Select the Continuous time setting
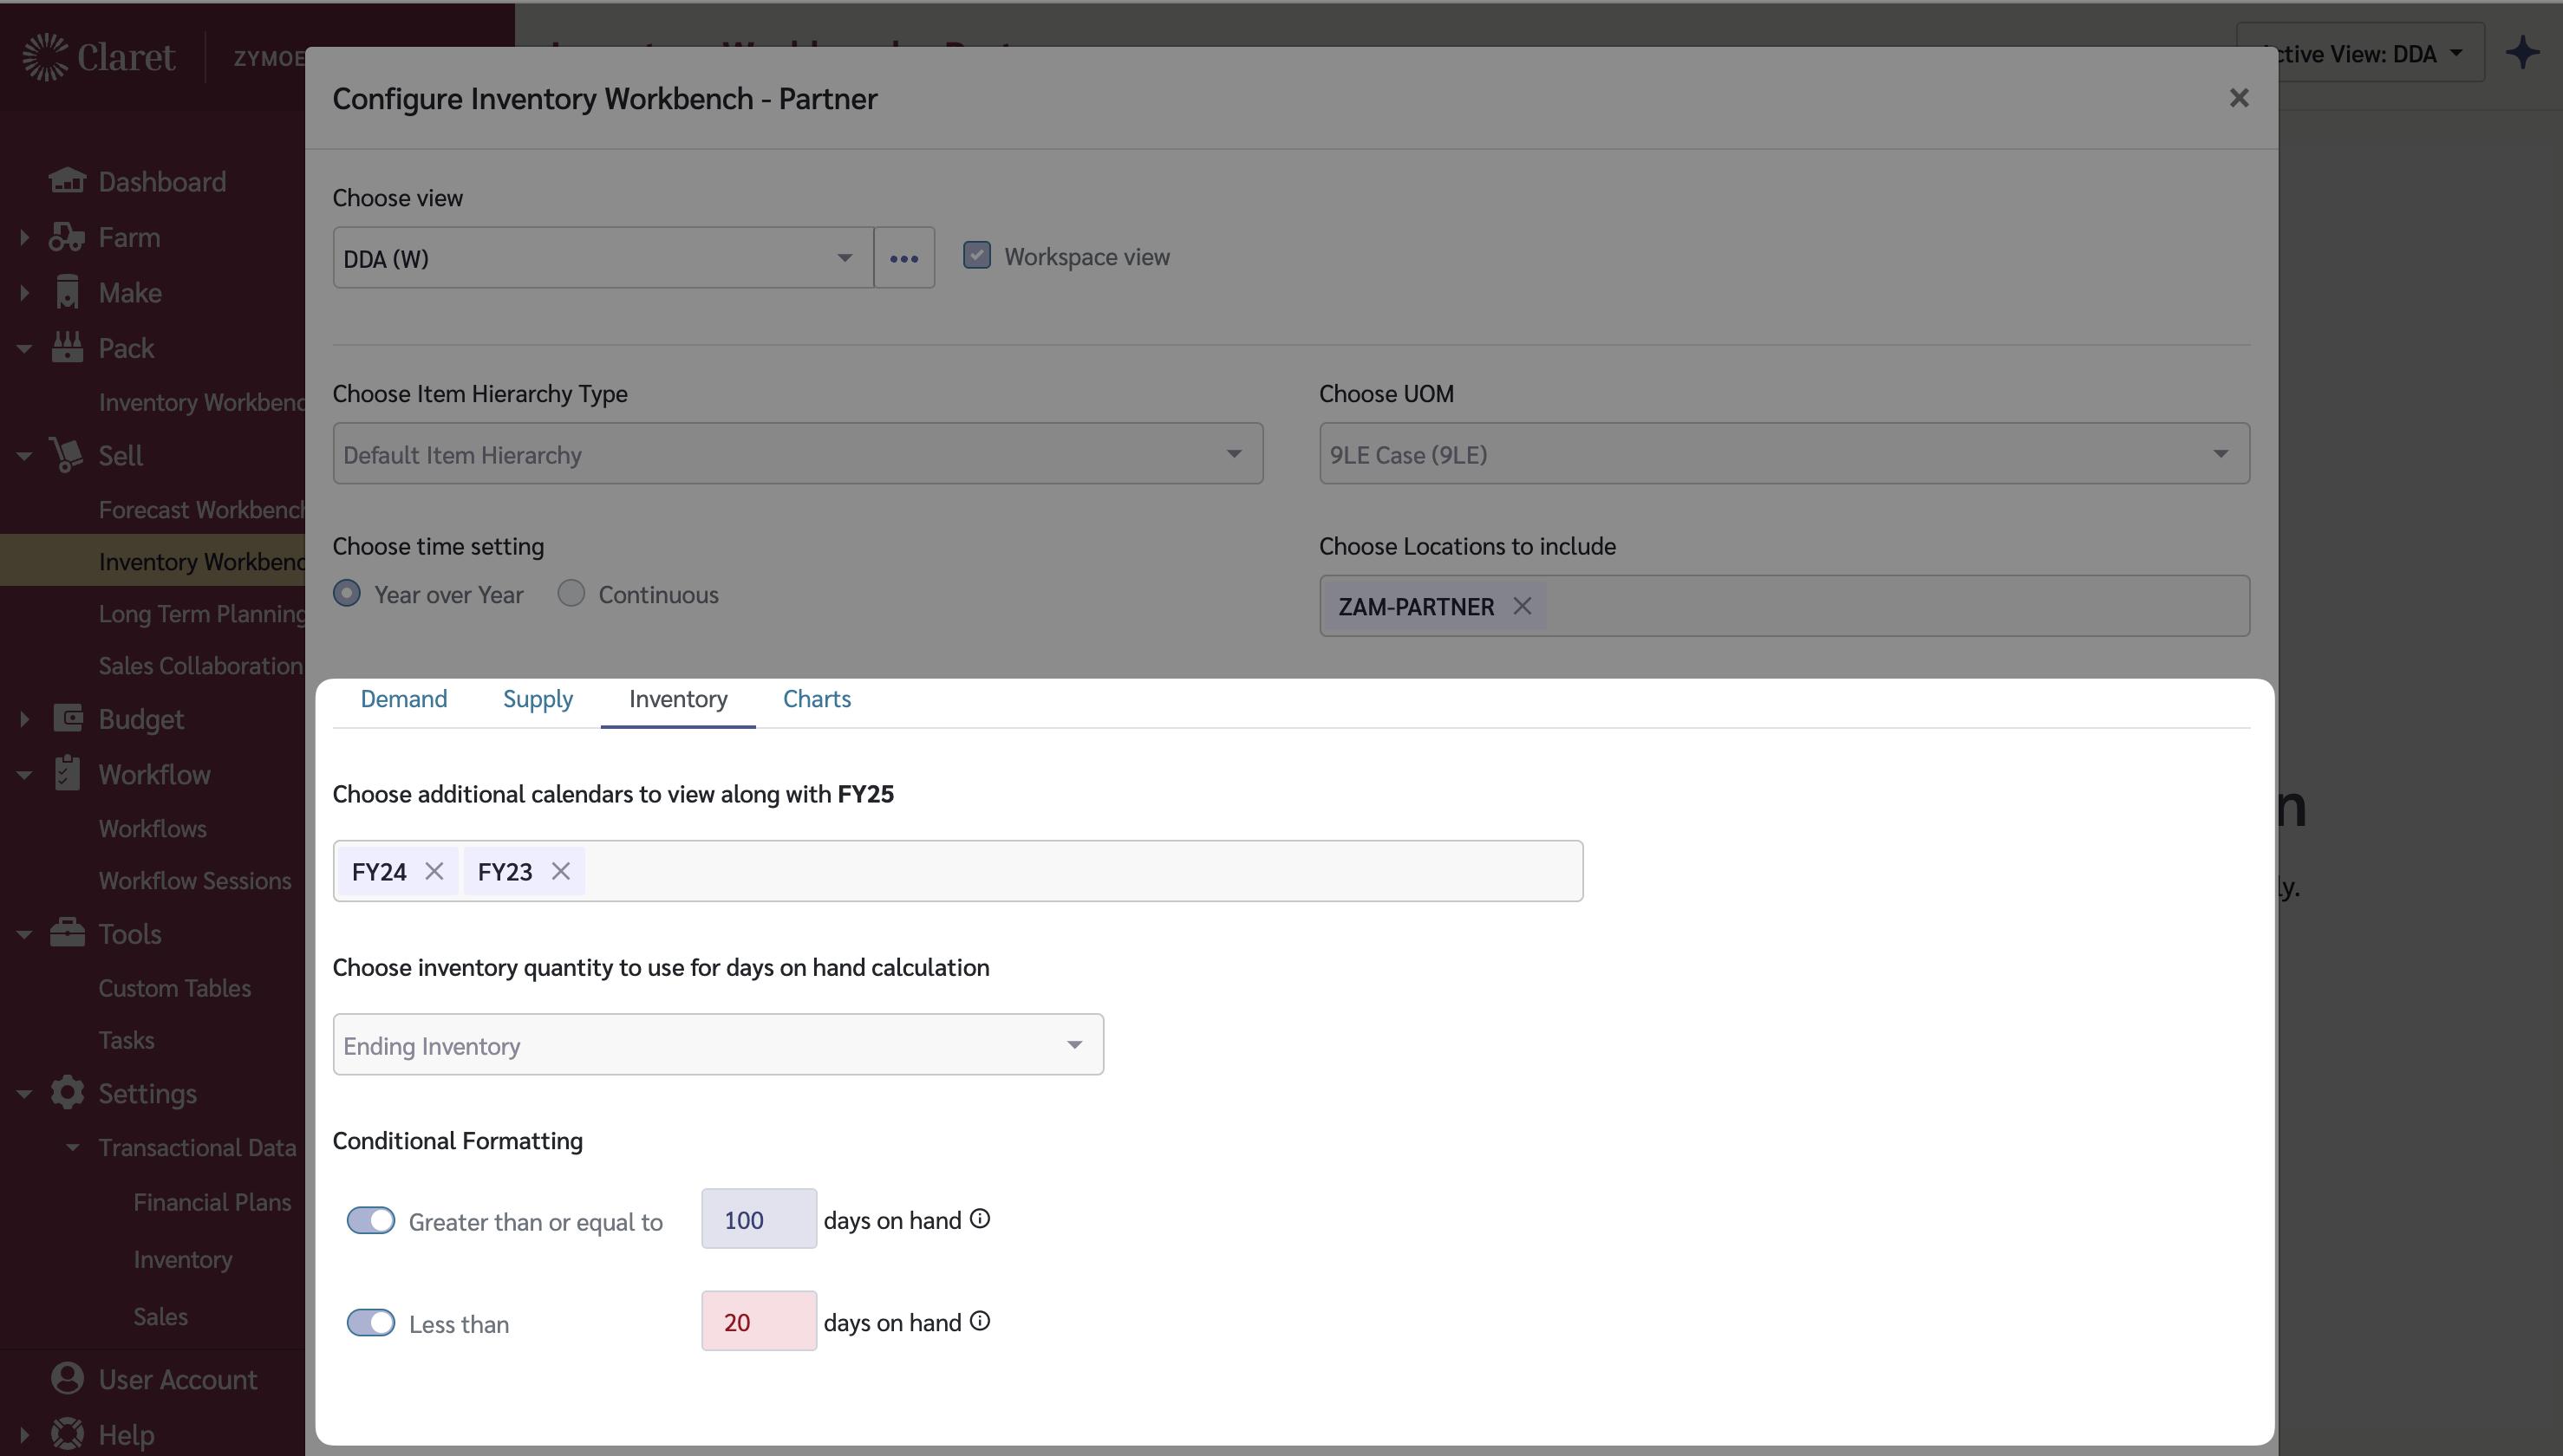This screenshot has height=1456, width=2563. (571, 594)
